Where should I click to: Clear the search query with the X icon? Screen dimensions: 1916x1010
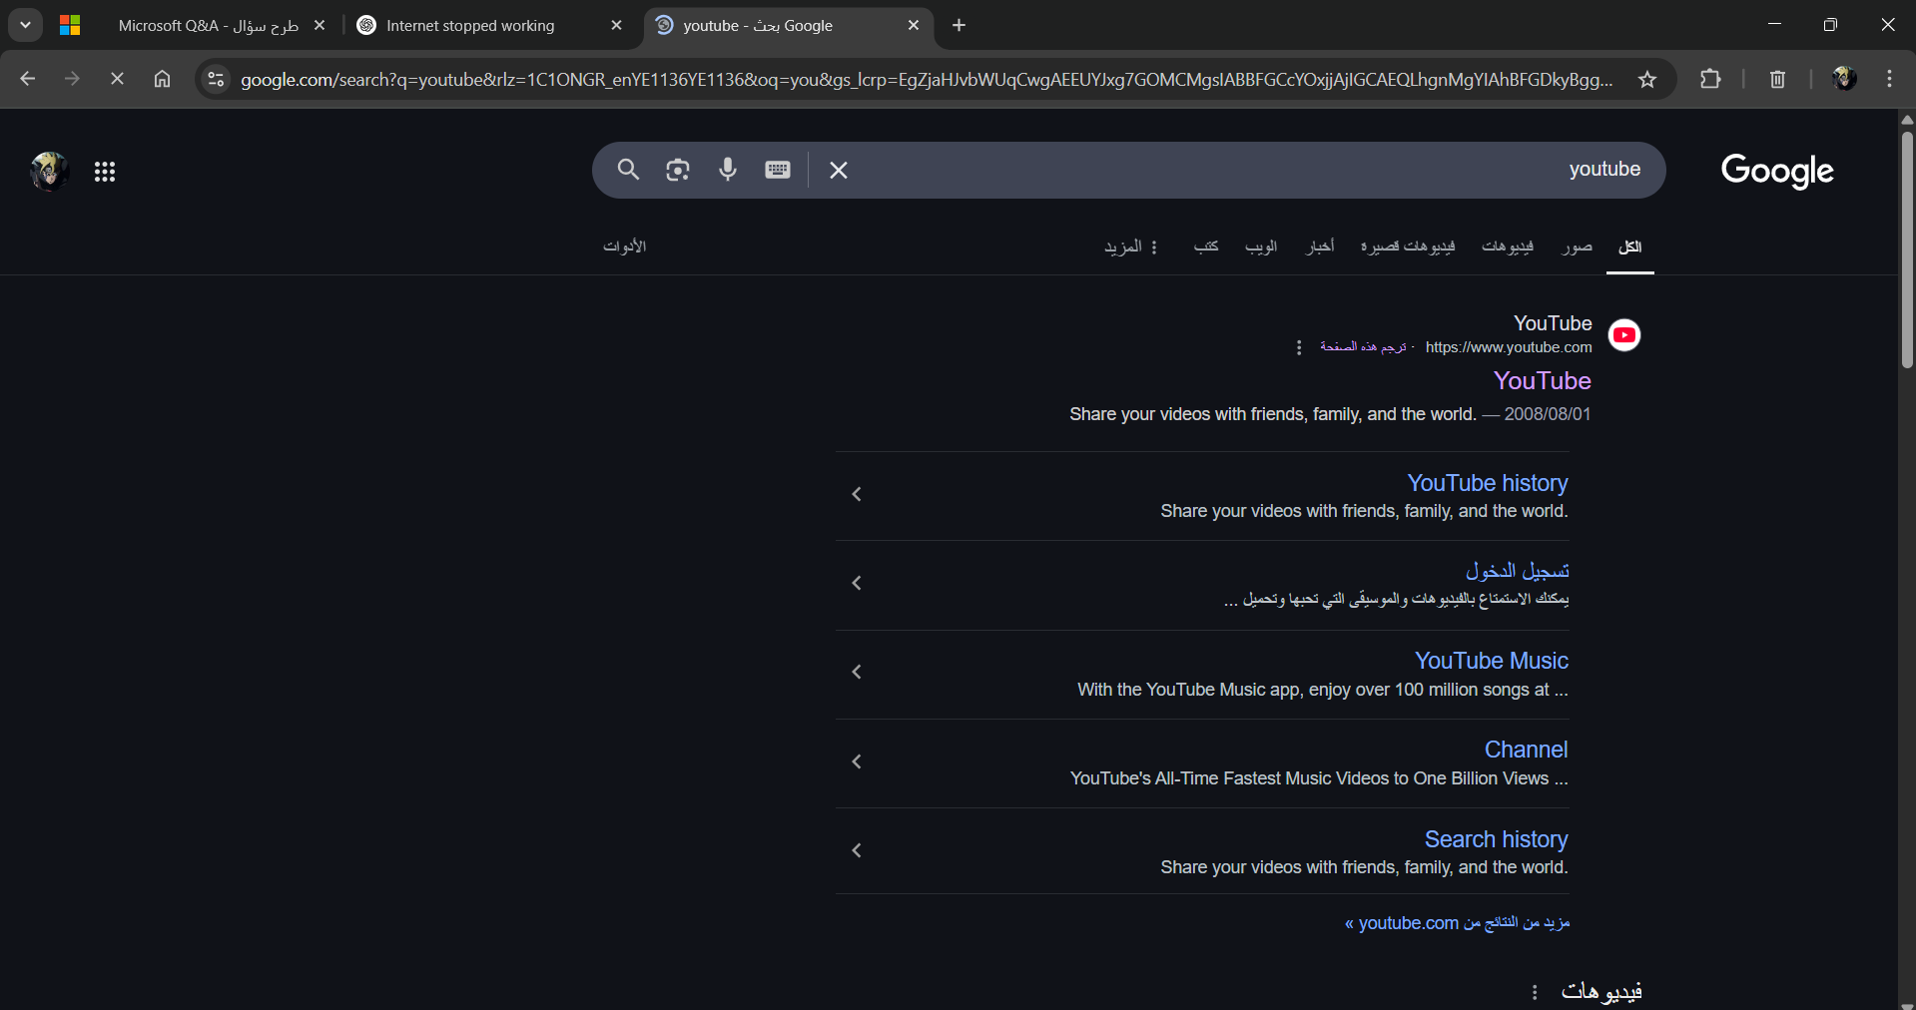click(838, 171)
